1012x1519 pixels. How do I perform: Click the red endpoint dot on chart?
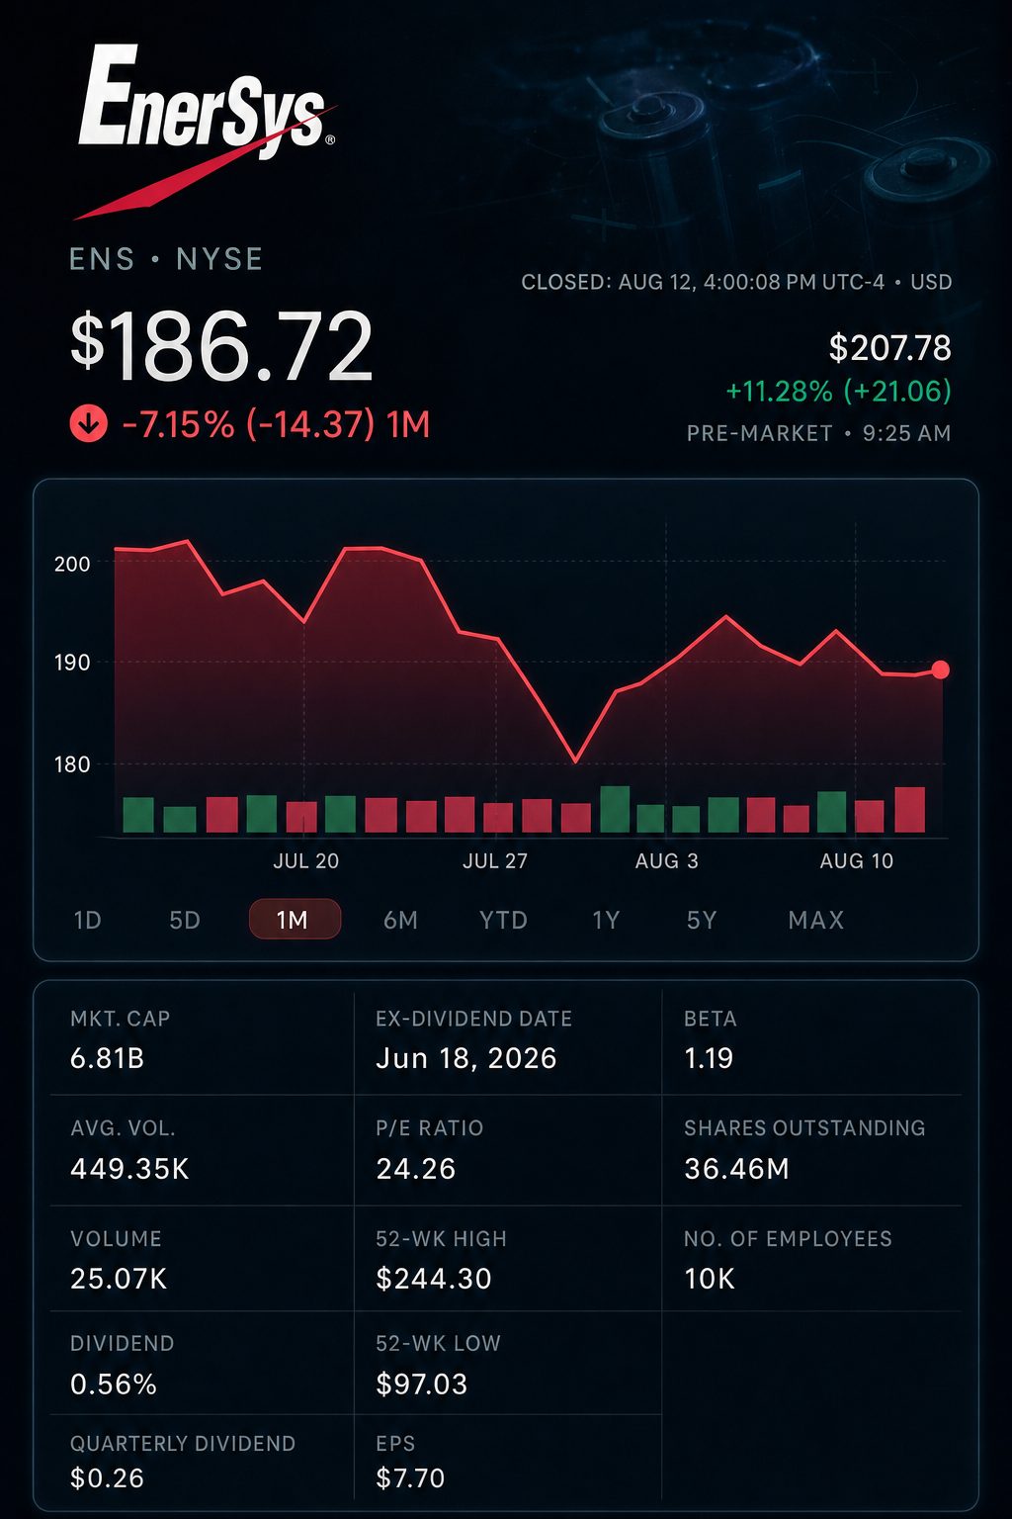click(x=940, y=670)
